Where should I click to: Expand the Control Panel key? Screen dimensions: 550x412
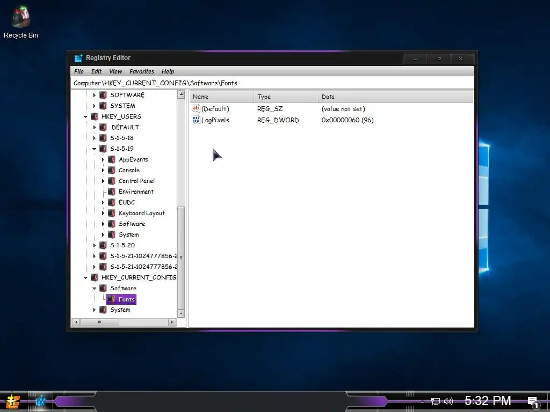[103, 181]
